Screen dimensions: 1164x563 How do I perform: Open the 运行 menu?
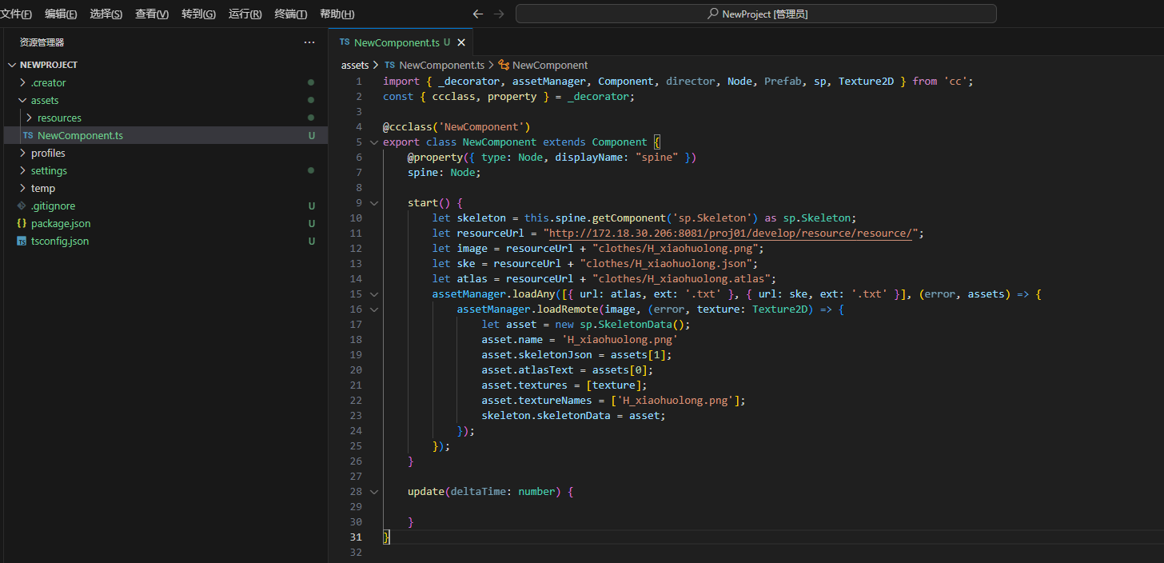tap(245, 14)
